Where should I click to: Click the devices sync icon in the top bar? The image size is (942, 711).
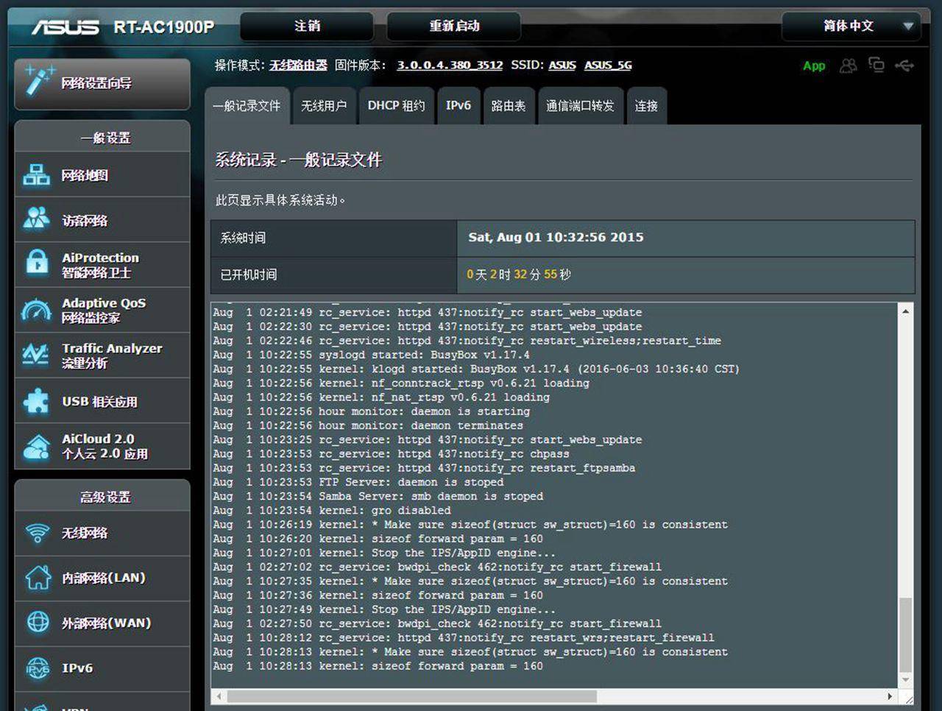coord(877,66)
